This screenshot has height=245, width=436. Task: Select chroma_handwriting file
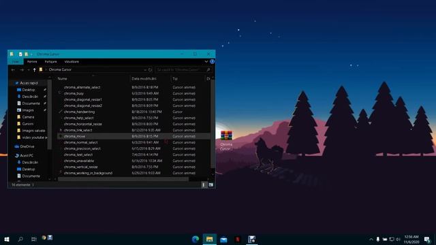click(79, 112)
